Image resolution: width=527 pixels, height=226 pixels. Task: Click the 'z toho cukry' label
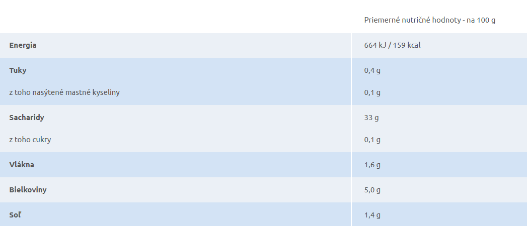30,140
